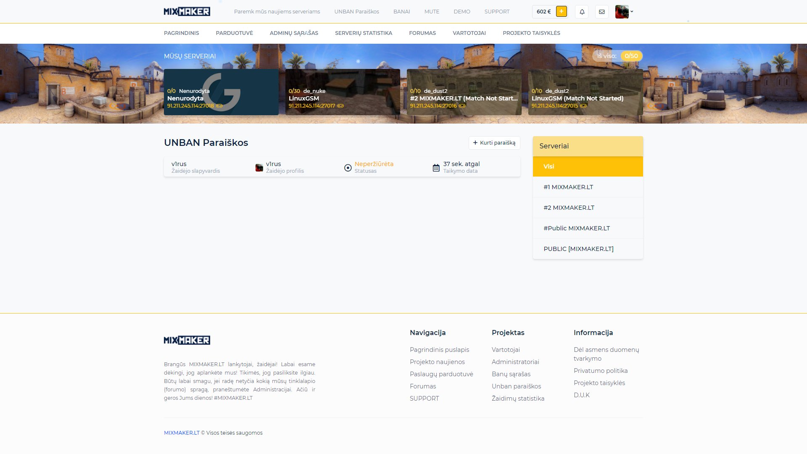Go to the ADMINŲ SĄRAŠAS tab

(294, 33)
